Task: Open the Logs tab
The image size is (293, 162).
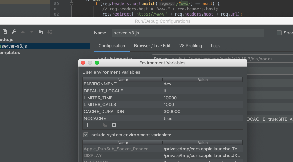Action: (x=215, y=46)
